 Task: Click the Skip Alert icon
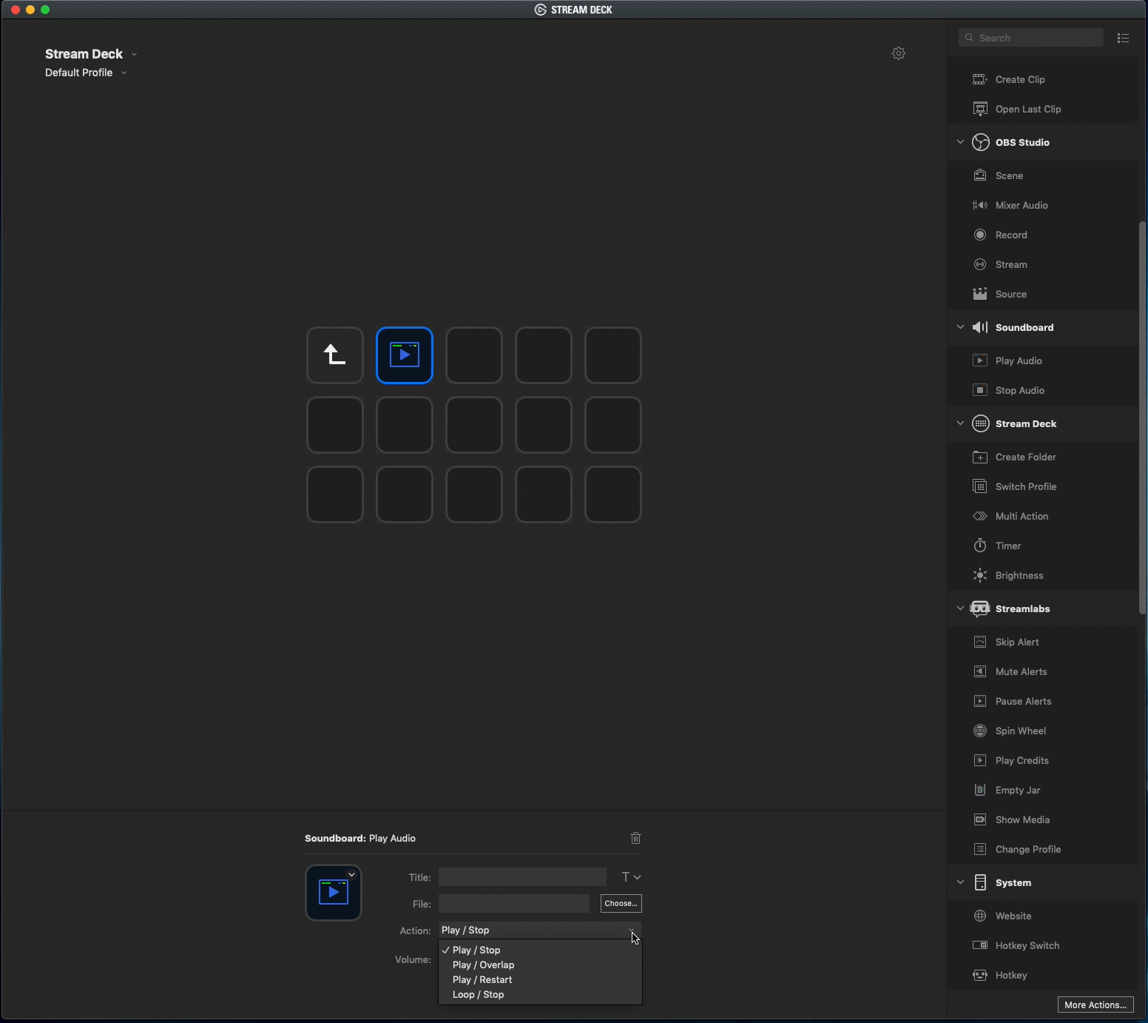click(980, 642)
